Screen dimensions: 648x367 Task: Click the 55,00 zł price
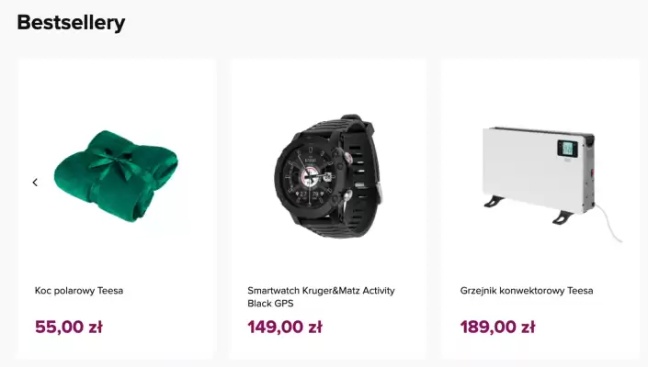click(x=69, y=327)
